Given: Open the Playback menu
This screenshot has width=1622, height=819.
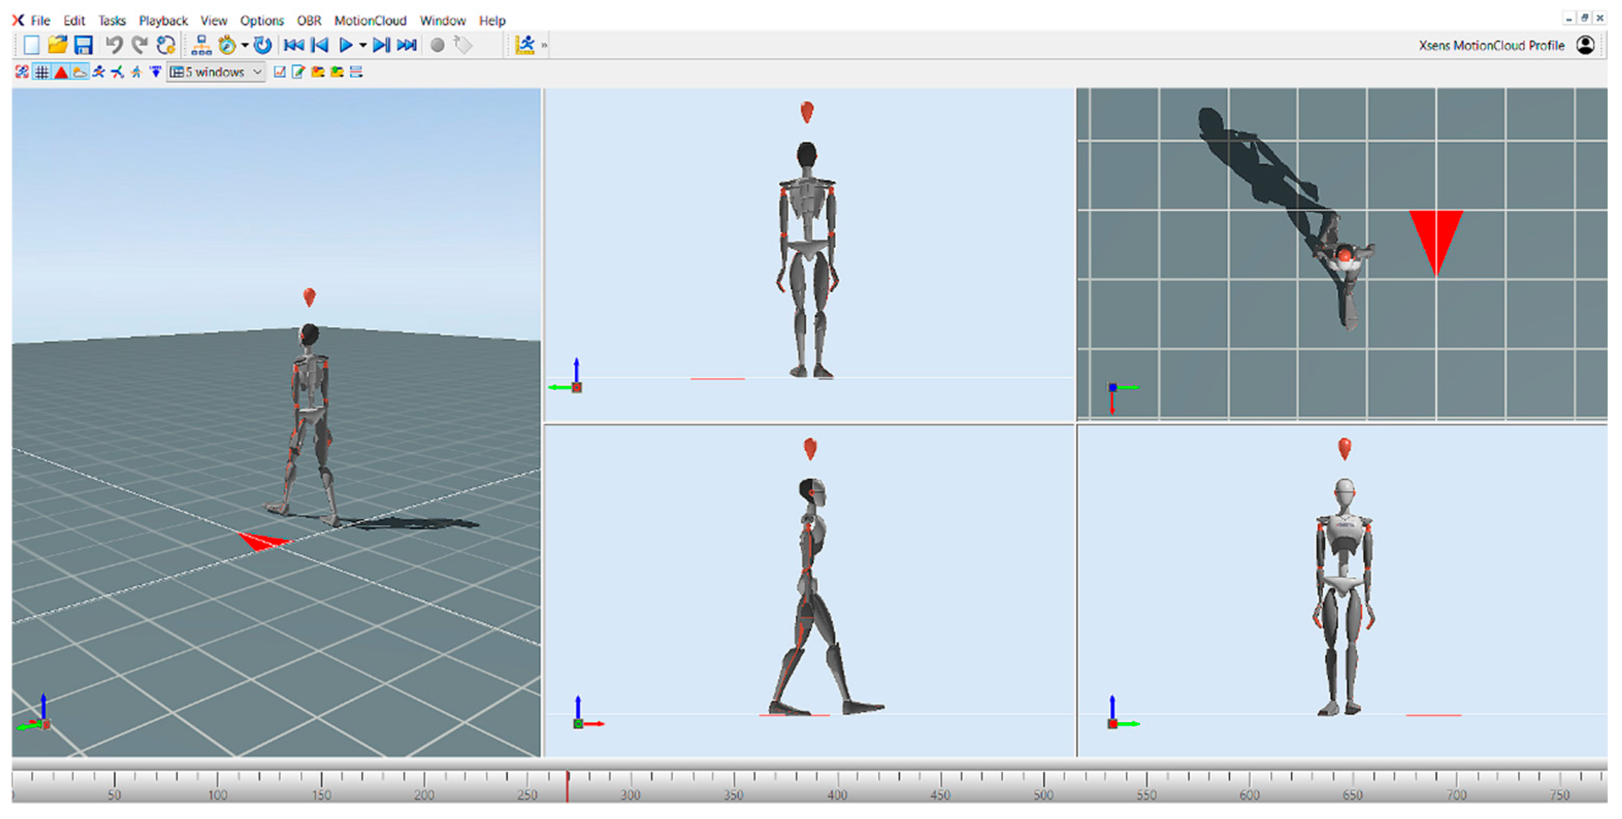Looking at the screenshot, I should click(163, 21).
